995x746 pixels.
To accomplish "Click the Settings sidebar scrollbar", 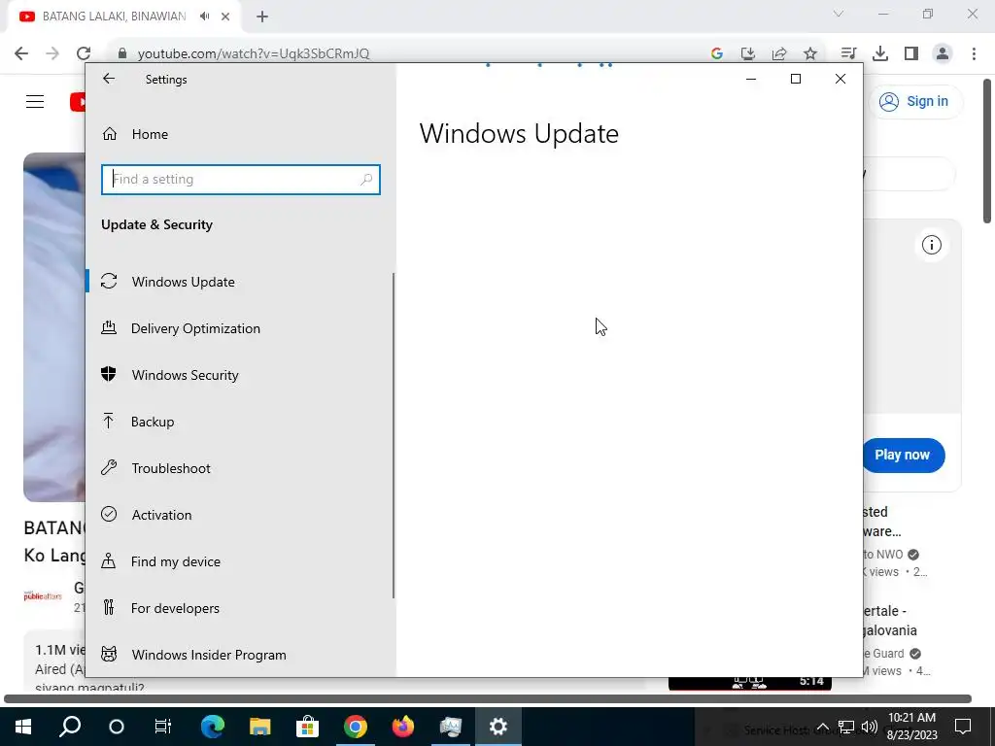I will click(x=394, y=435).
